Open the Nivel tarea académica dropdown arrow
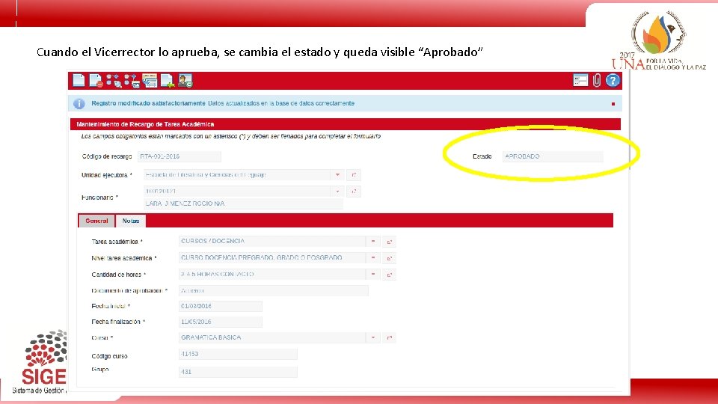Screen dimensions: 718x404 pyautogui.click(x=373, y=258)
